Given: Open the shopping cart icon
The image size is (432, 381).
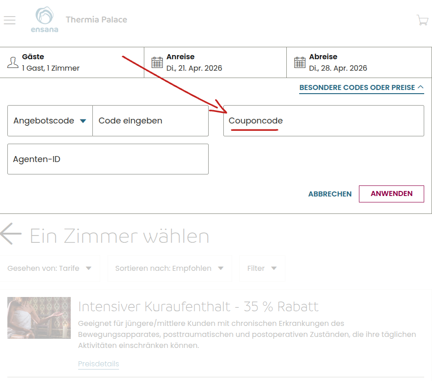Looking at the screenshot, I should 422,20.
